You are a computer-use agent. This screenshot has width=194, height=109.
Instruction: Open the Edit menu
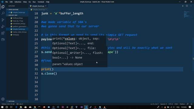[x=11, y=2]
